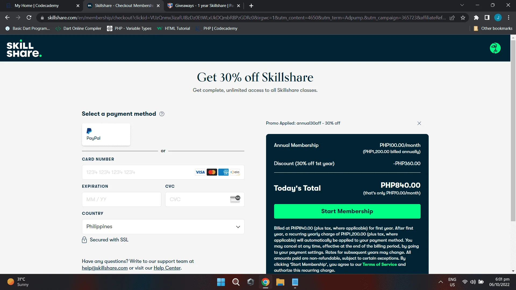Bookmark this page with star icon
The height and width of the screenshot is (290, 516).
click(463, 18)
